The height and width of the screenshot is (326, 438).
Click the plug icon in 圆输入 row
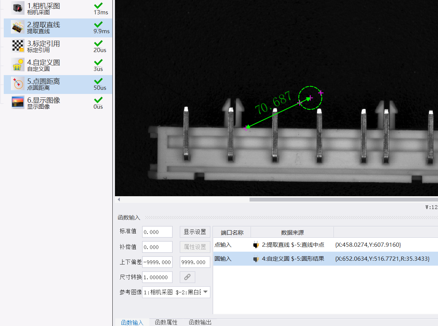coord(256,259)
